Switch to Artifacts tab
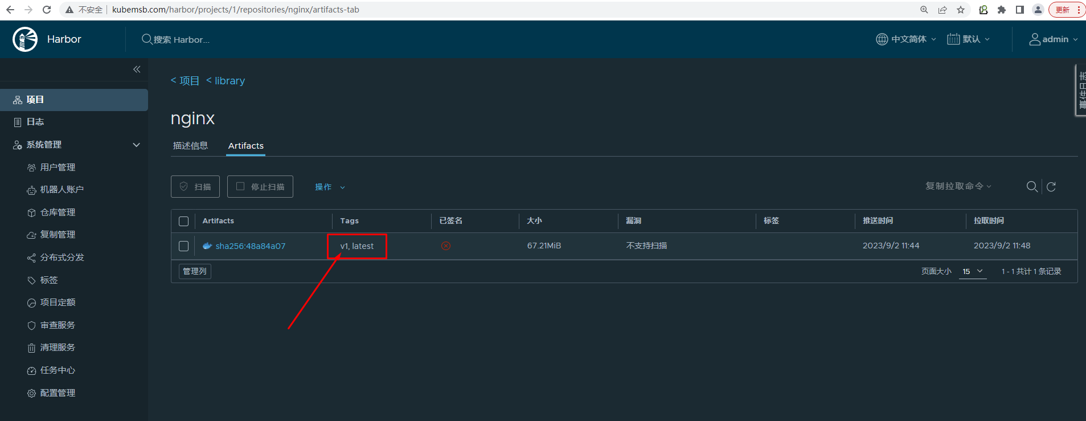The image size is (1086, 421). [x=246, y=146]
